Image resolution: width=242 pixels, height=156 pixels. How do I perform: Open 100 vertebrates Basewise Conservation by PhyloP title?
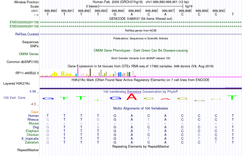coord(141,92)
